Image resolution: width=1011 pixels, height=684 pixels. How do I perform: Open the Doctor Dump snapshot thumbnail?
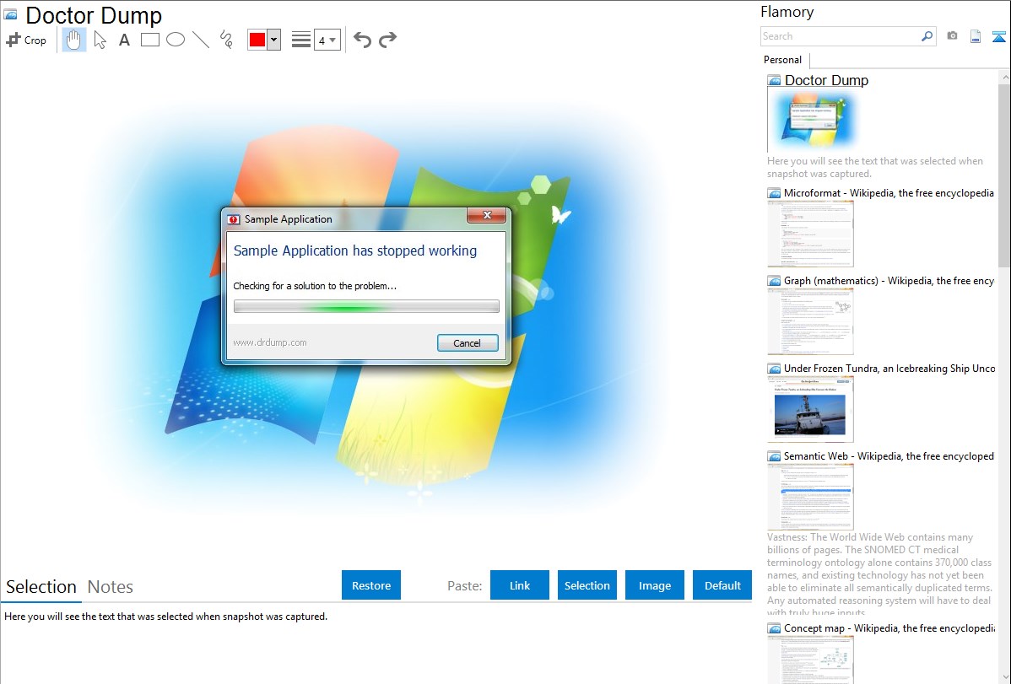coord(814,121)
